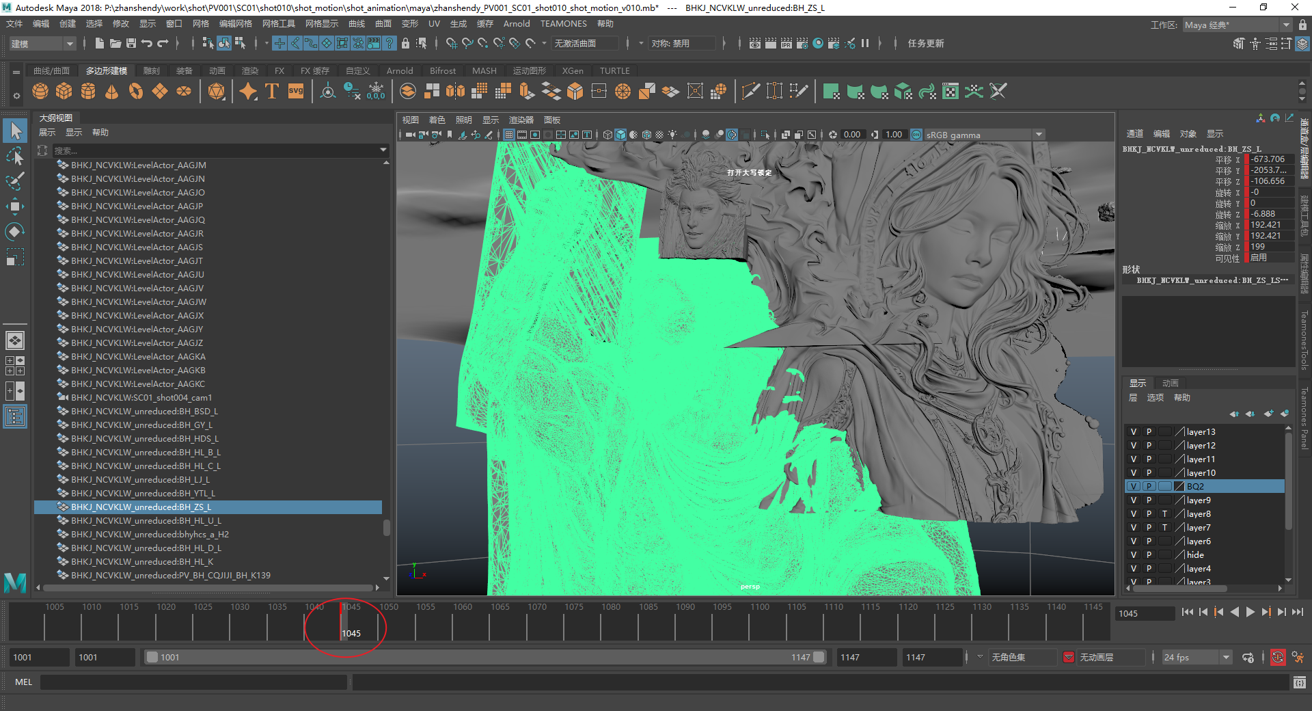Click the SVG import shelf icon
The height and width of the screenshot is (711, 1312).
pyautogui.click(x=295, y=92)
